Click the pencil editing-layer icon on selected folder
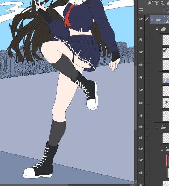 coord(147,19)
